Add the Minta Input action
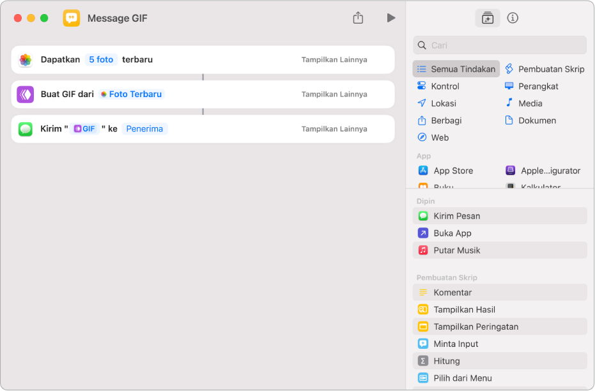This screenshot has width=595, height=391. [500, 344]
